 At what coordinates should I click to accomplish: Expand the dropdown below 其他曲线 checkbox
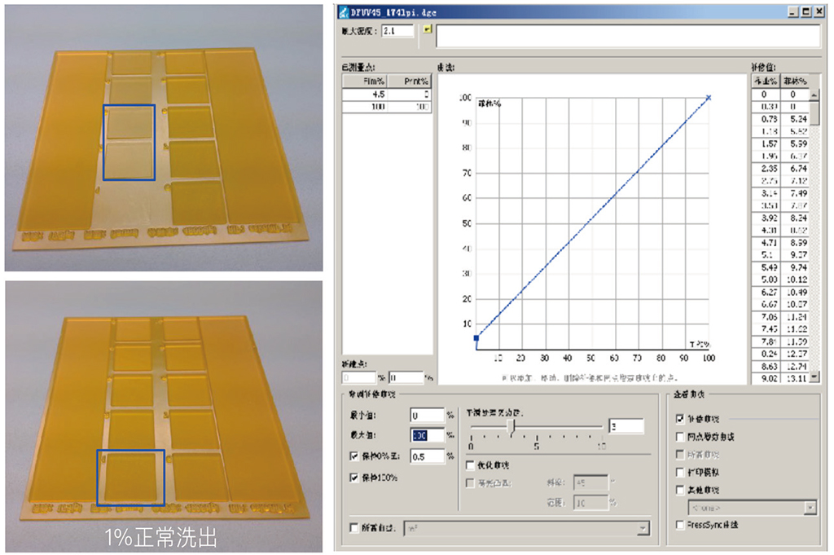coord(810,508)
